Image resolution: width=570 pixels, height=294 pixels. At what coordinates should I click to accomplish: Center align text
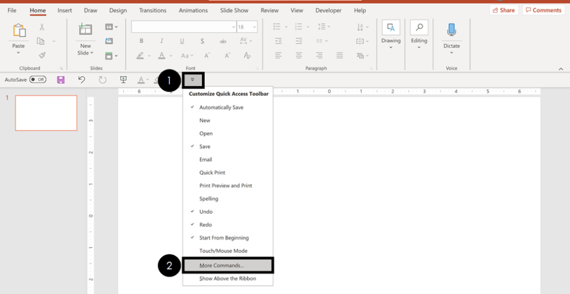[299, 55]
